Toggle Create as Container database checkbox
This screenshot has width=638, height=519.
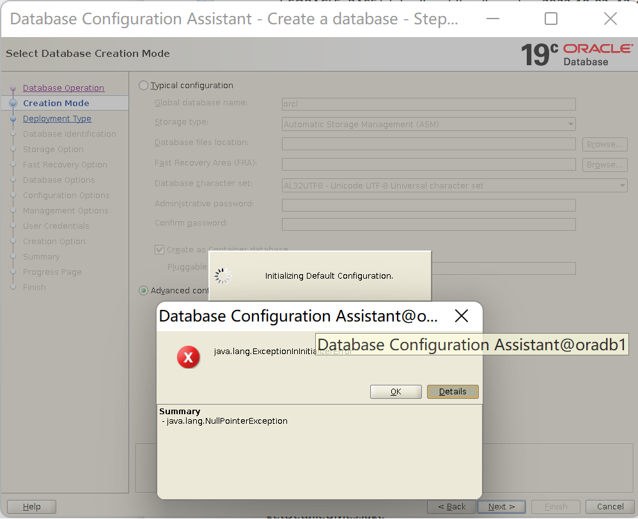pos(160,249)
